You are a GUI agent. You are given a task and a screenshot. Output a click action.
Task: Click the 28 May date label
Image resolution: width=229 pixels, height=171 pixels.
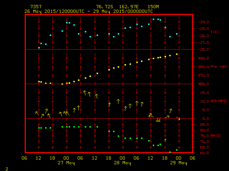click(122, 163)
